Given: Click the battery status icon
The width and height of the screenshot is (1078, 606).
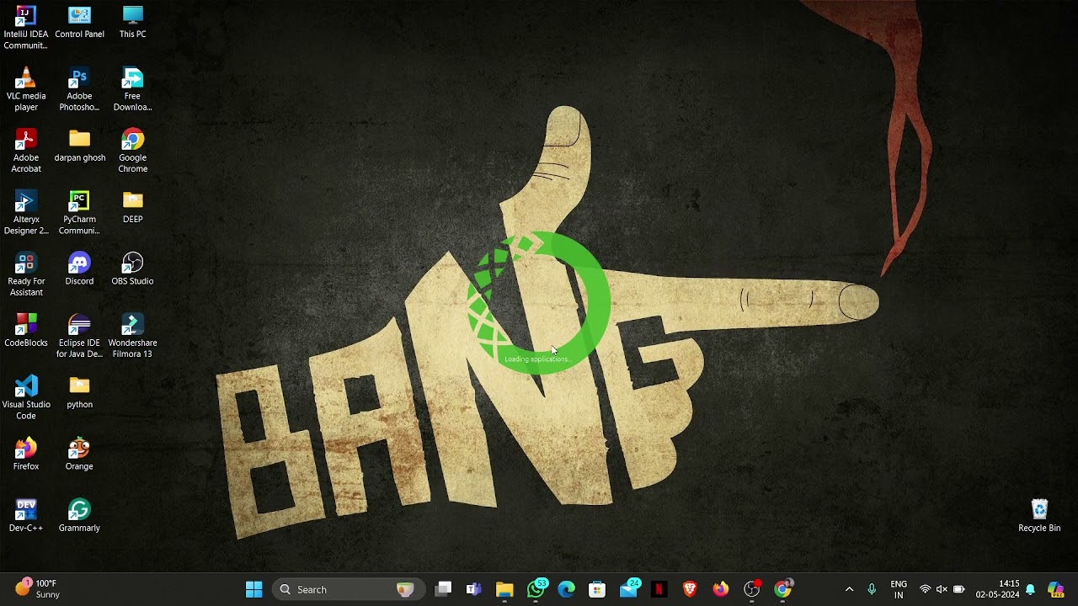Looking at the screenshot, I should coord(958,589).
